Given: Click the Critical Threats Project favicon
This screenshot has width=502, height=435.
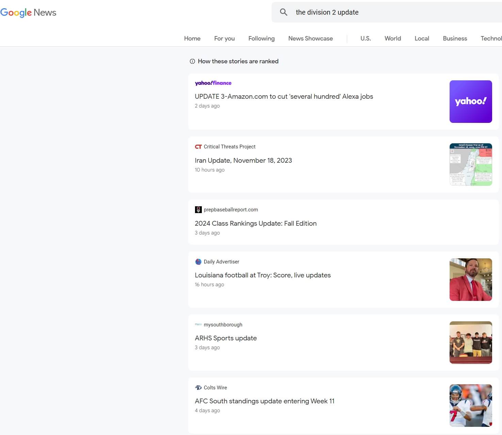Looking at the screenshot, I should (198, 147).
